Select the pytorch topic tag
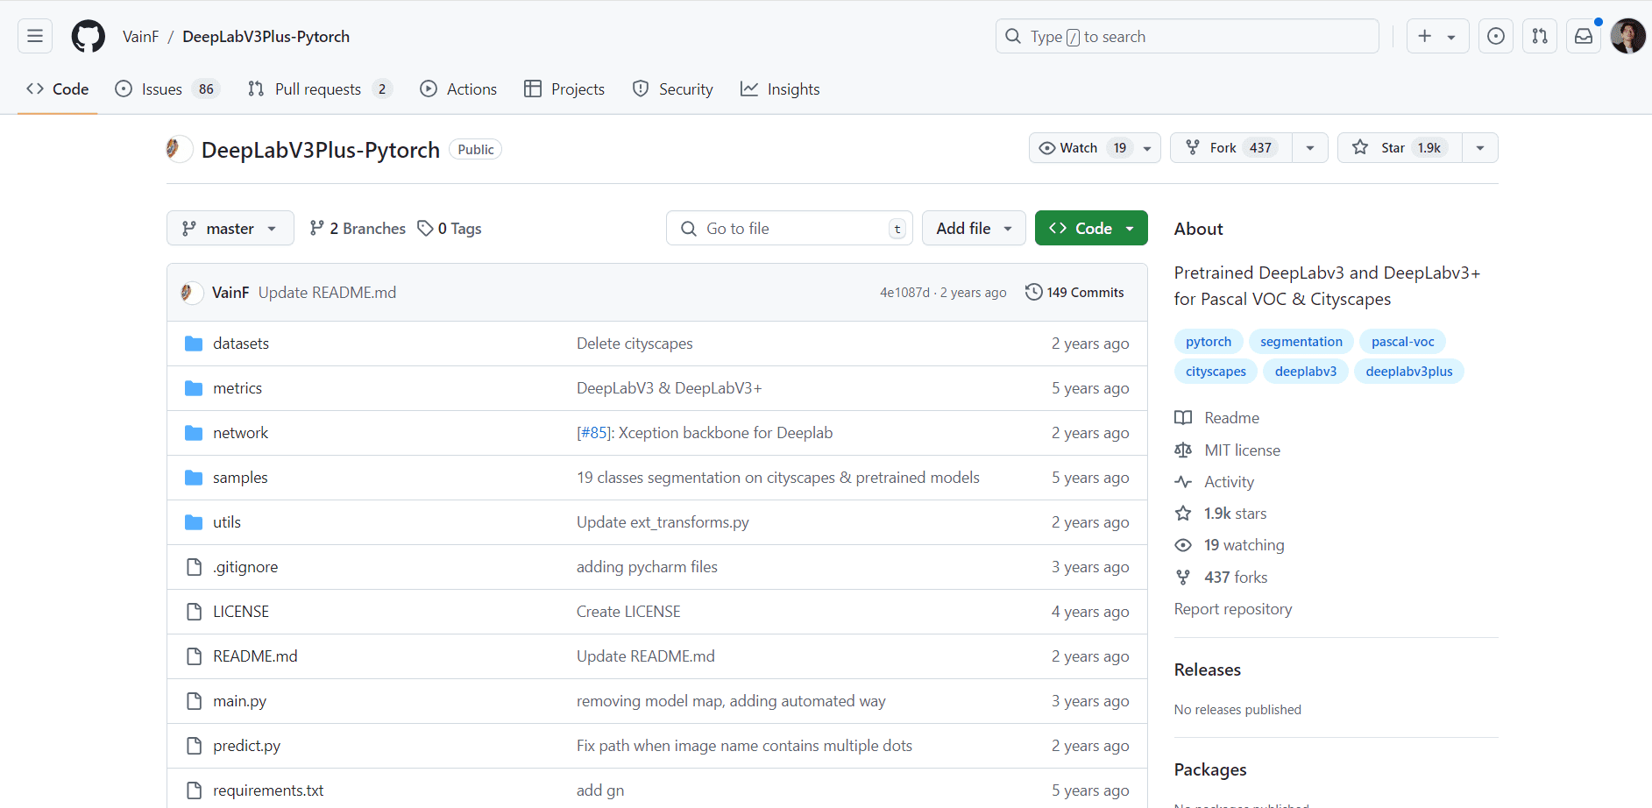The height and width of the screenshot is (808, 1652). pos(1208,341)
